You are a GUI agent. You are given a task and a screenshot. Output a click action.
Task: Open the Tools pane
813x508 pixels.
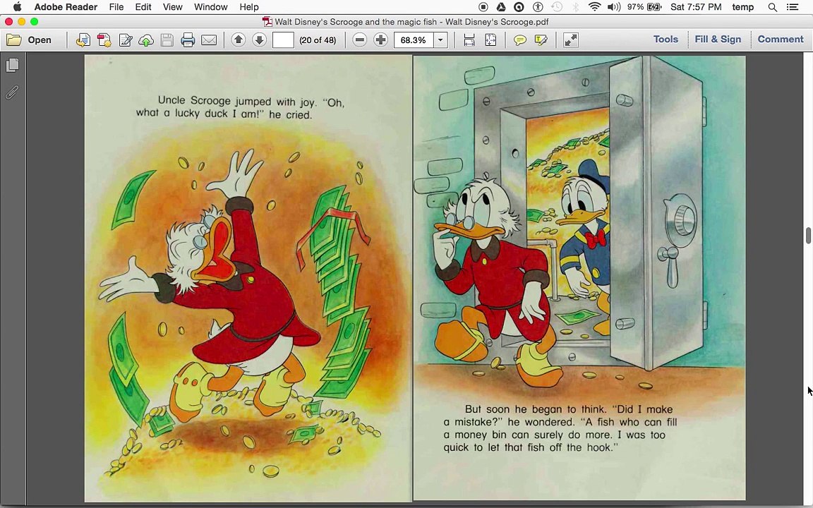click(666, 40)
